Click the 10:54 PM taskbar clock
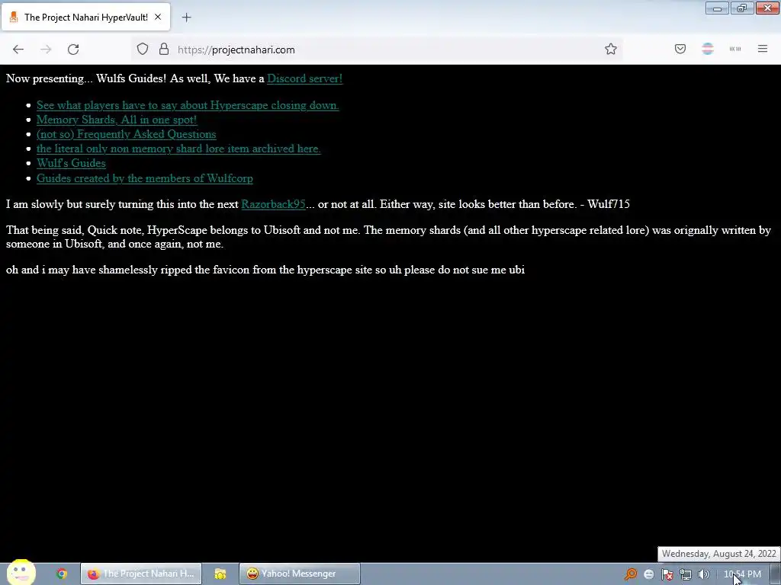 coord(742,574)
